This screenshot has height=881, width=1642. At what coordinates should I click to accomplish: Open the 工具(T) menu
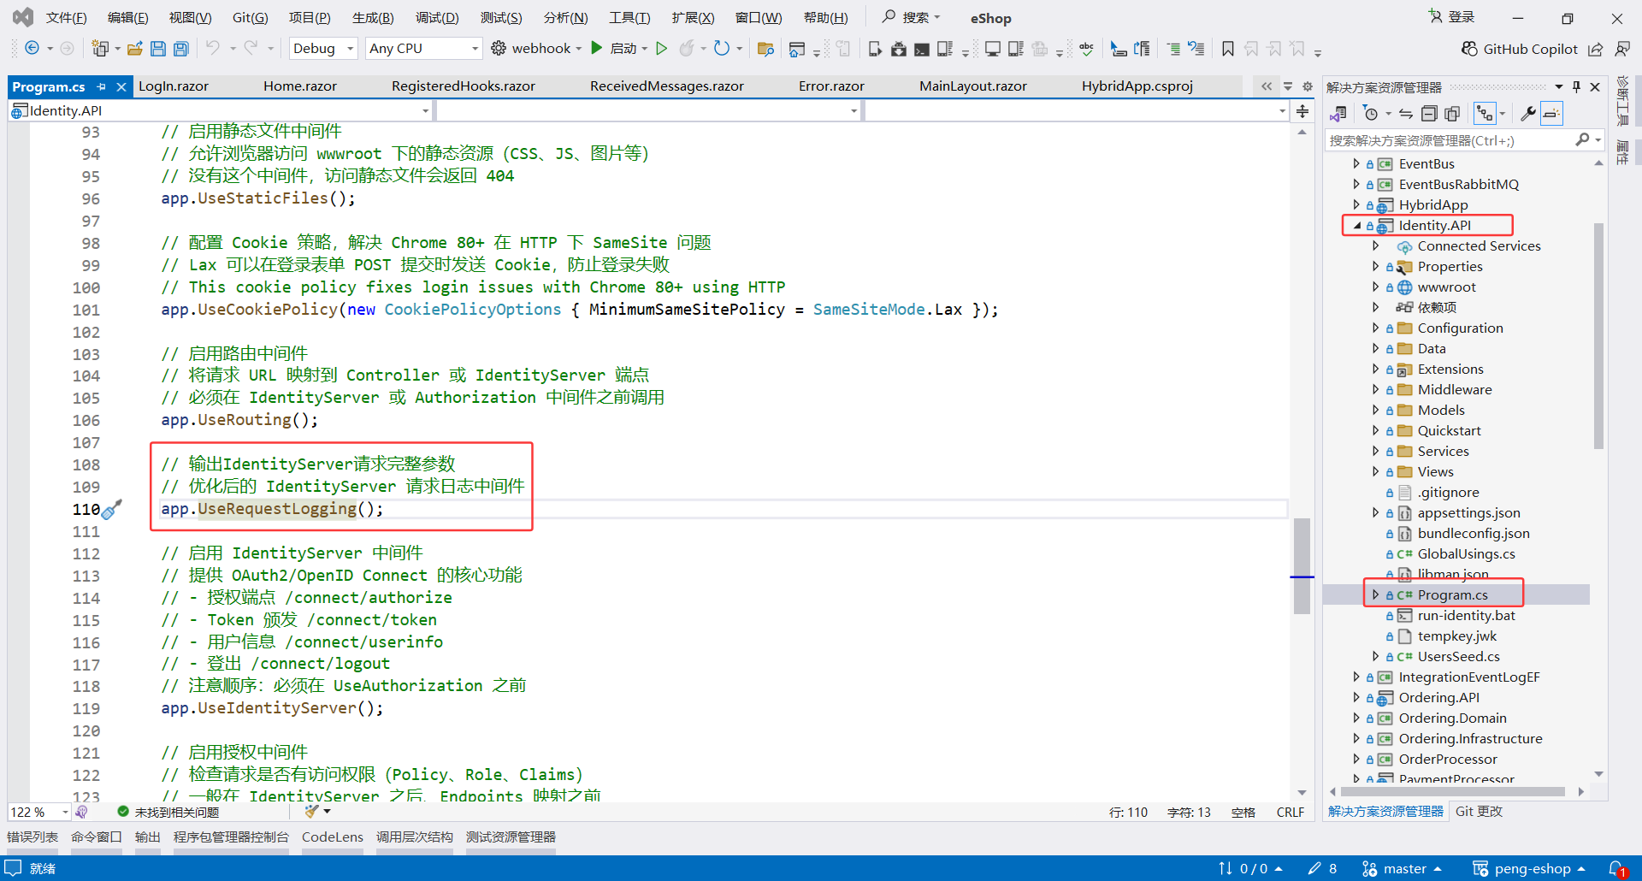click(x=629, y=18)
